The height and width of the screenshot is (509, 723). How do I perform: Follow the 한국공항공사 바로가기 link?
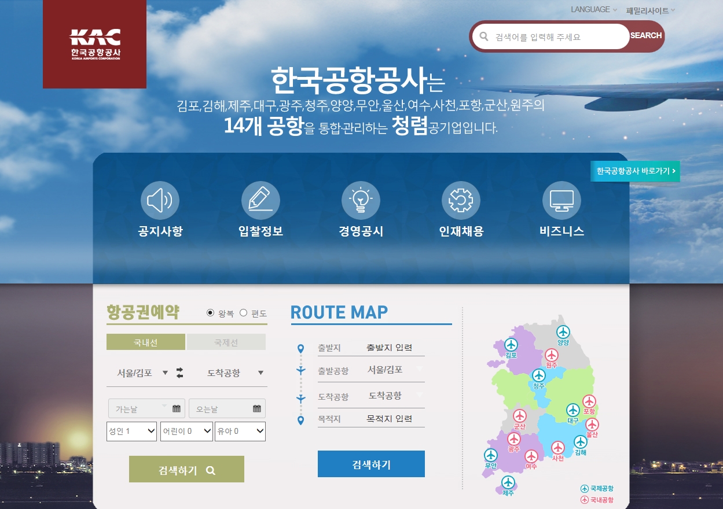coord(634,171)
